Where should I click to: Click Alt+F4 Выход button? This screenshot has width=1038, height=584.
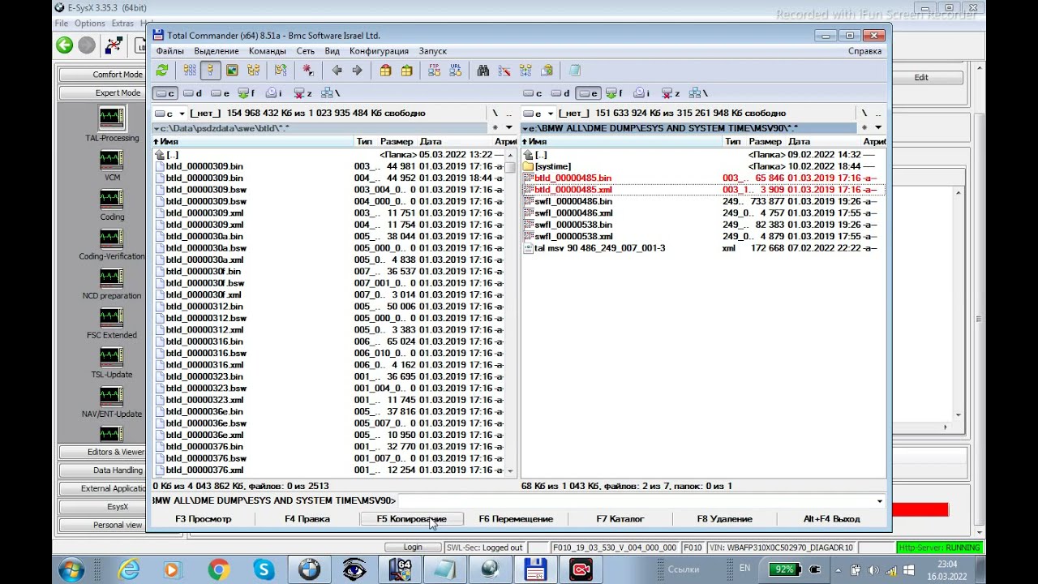[832, 519]
